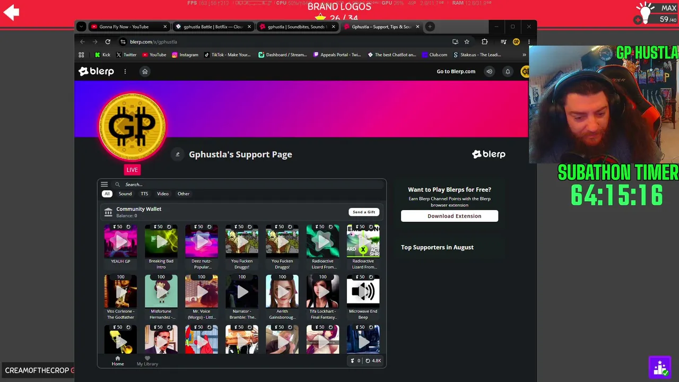Click the site info icon left of the URL
This screenshot has height=382, width=679.
(123, 42)
